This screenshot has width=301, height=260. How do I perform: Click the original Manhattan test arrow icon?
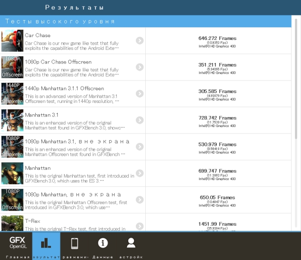140,173
